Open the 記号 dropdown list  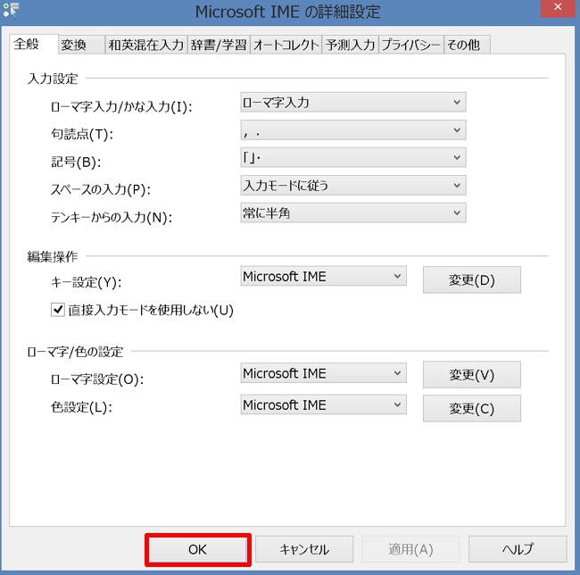(x=353, y=158)
